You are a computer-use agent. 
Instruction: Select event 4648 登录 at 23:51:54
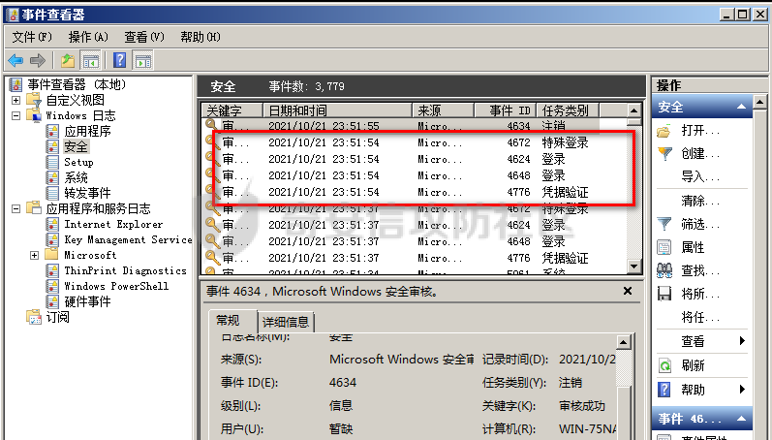415,175
